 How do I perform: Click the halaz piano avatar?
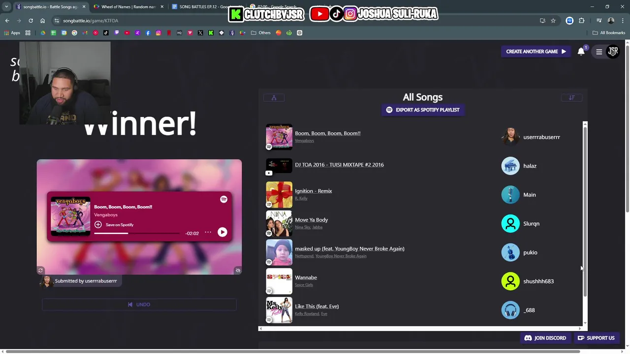click(x=510, y=166)
